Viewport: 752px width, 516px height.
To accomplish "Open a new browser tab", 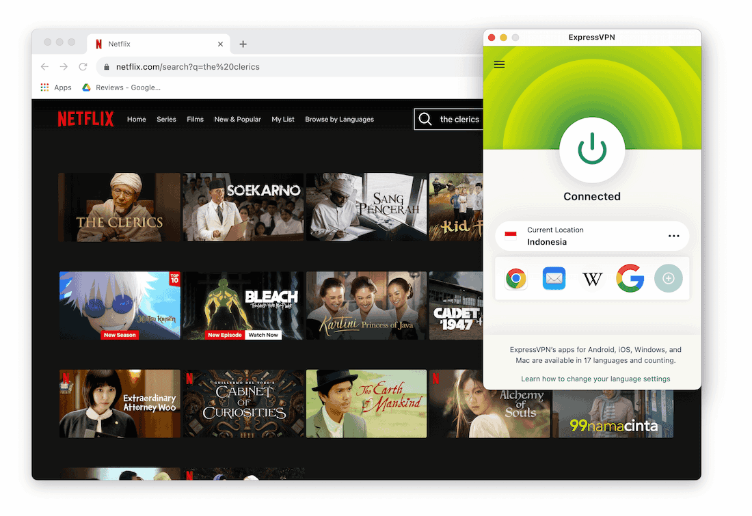I will [x=243, y=44].
